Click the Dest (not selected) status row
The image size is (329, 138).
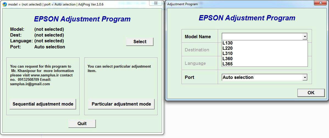(x=37, y=35)
